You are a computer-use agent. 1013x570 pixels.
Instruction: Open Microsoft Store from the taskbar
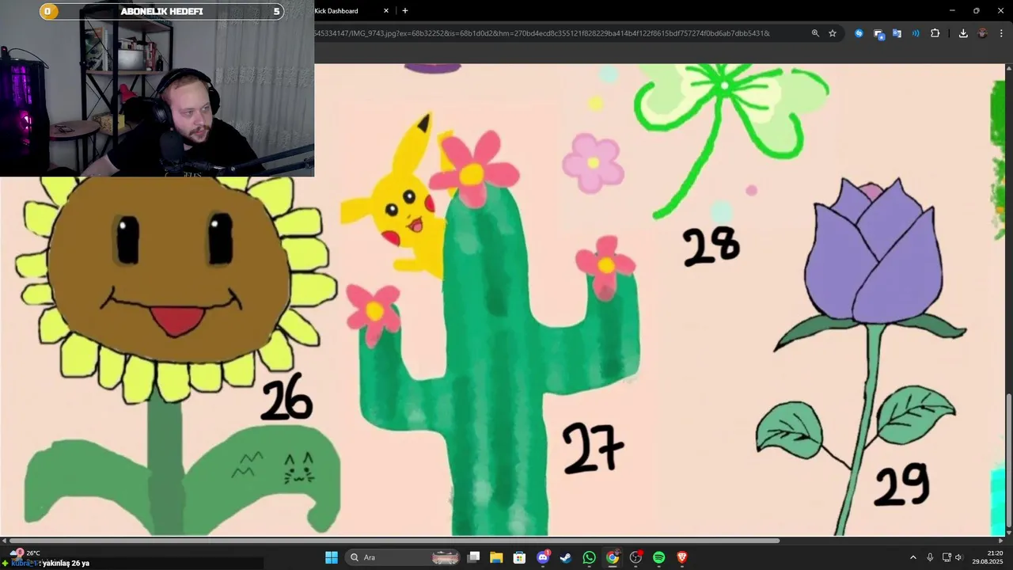click(519, 557)
